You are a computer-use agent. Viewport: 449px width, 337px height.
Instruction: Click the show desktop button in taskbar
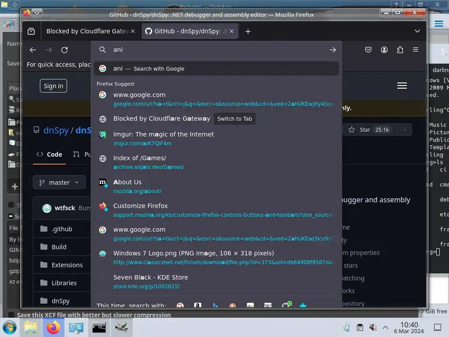pyautogui.click(x=438, y=327)
